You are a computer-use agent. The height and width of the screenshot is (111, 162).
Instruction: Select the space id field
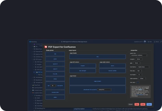[55, 64]
